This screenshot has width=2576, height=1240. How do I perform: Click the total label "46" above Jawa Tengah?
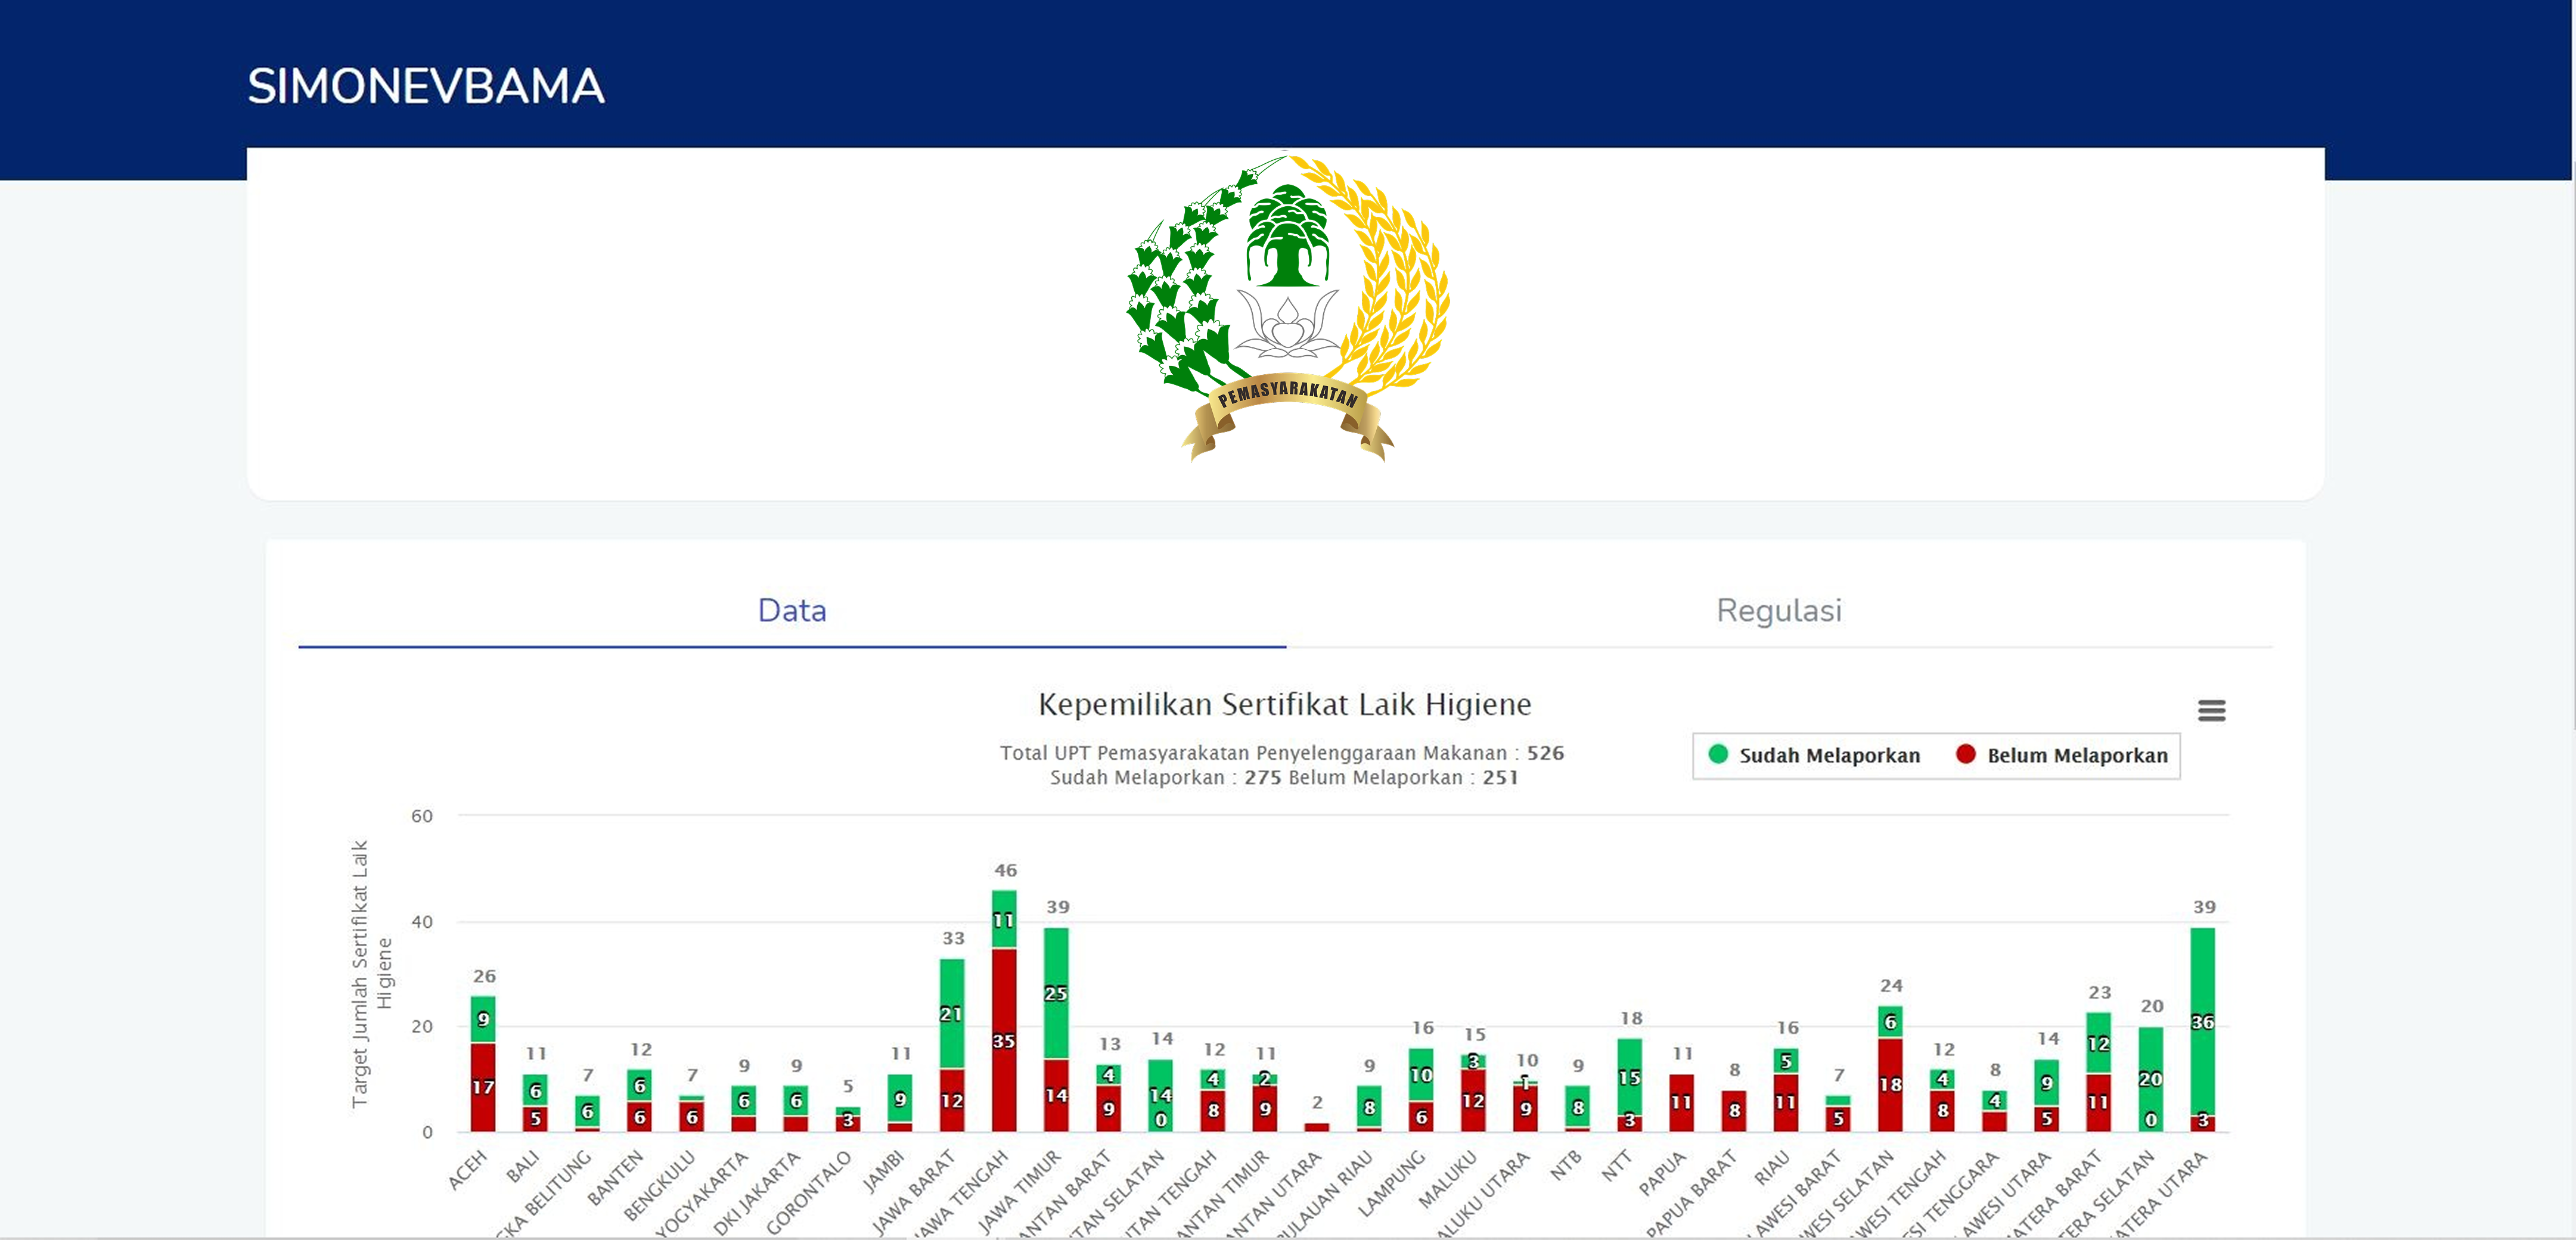click(x=1005, y=871)
